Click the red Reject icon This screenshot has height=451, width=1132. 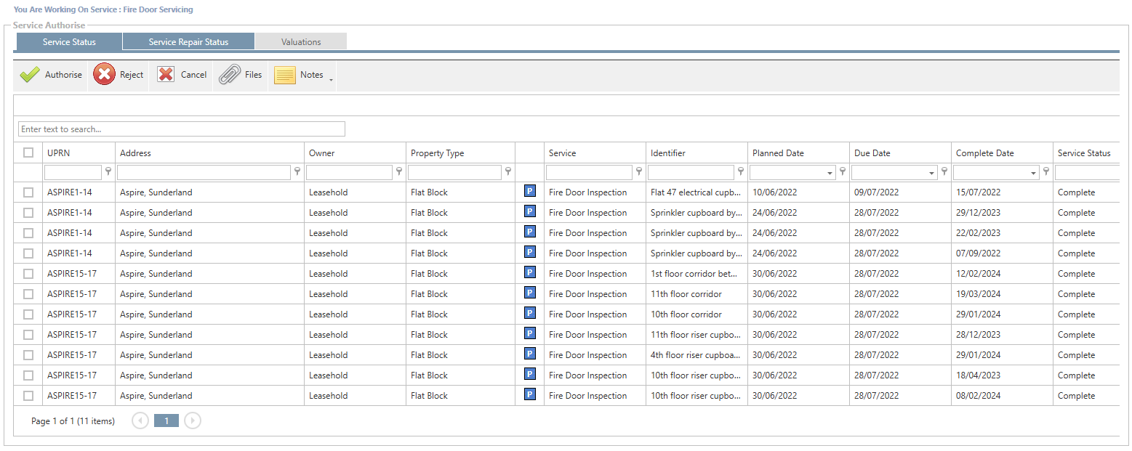(104, 75)
